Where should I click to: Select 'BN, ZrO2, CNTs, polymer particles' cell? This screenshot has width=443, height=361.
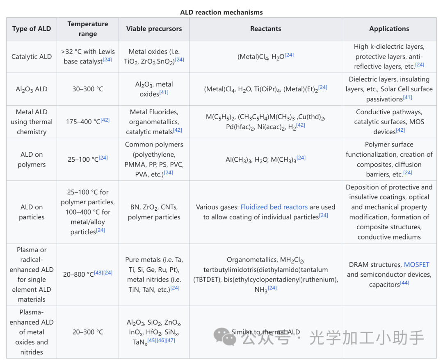(154, 212)
